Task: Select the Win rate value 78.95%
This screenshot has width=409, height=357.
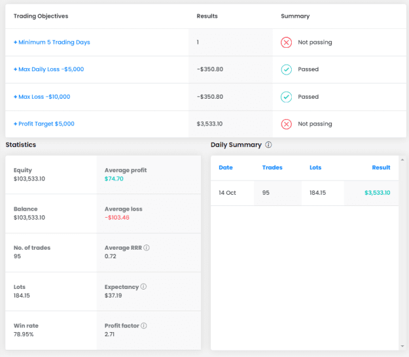Action: click(x=24, y=334)
